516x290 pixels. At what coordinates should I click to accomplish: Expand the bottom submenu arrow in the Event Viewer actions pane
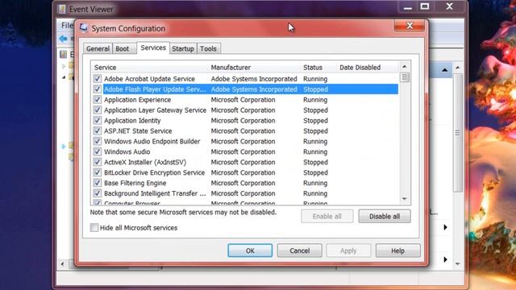click(445, 259)
